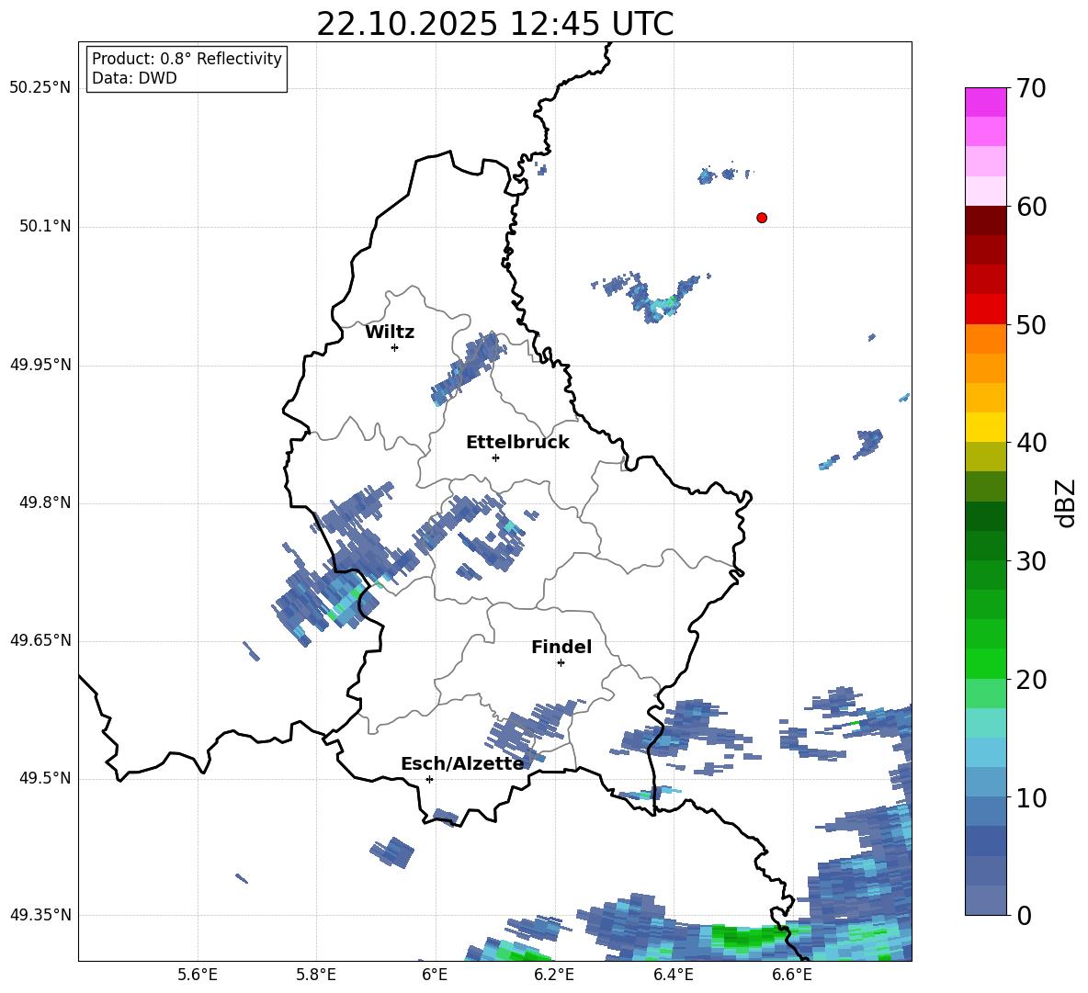Click the radar echo east of Wiltz
Viewport: 1088px width, 993px height.
(467, 369)
